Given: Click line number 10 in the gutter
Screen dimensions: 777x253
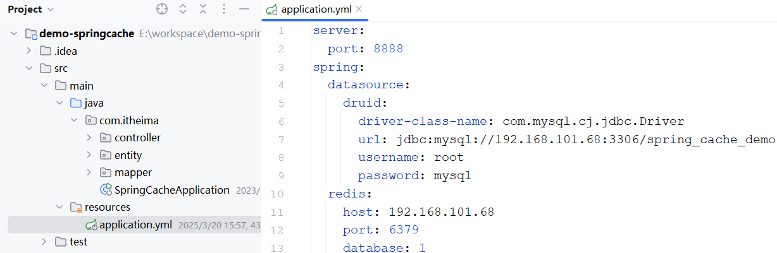Looking at the screenshot, I should coord(278,194).
